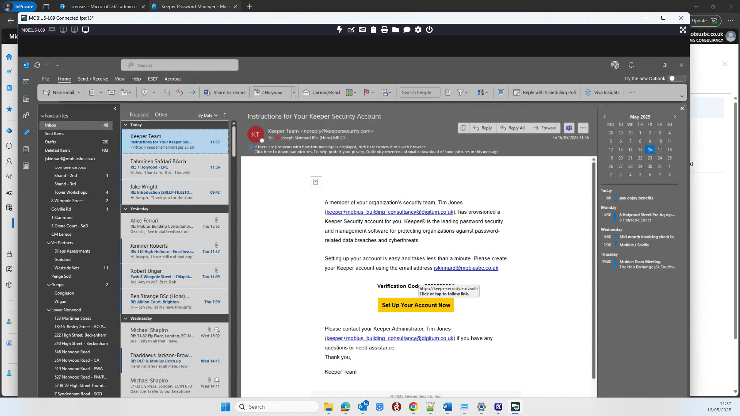Open the remote session keyboard icon
Screen dimensions: 740x416
(362, 30)
